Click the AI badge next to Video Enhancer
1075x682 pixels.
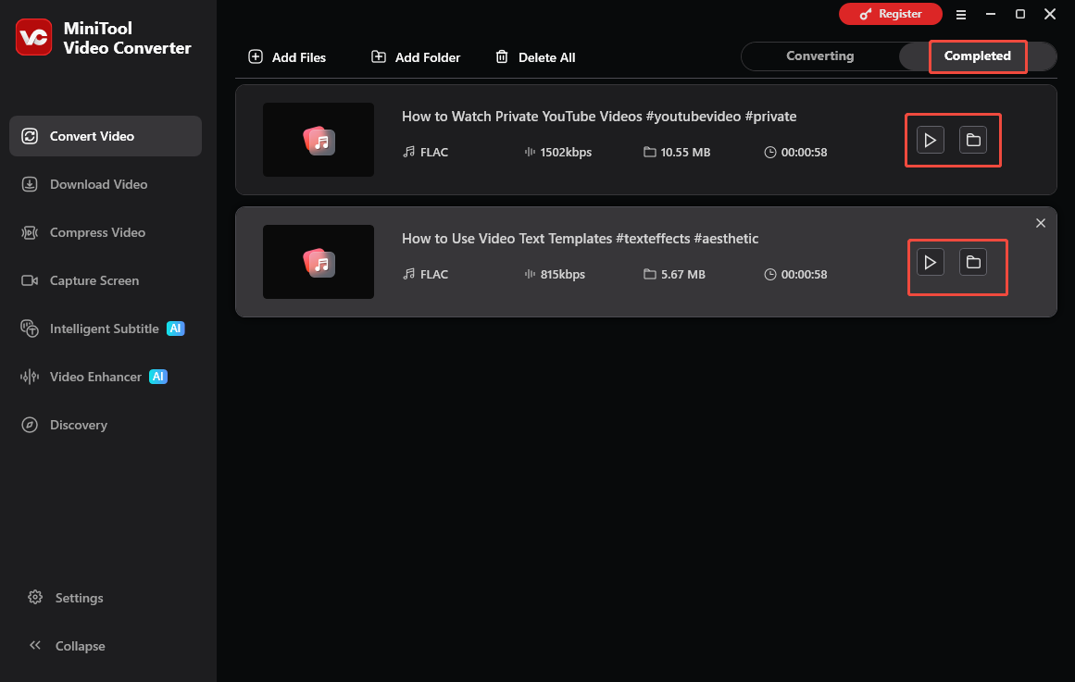(x=158, y=377)
